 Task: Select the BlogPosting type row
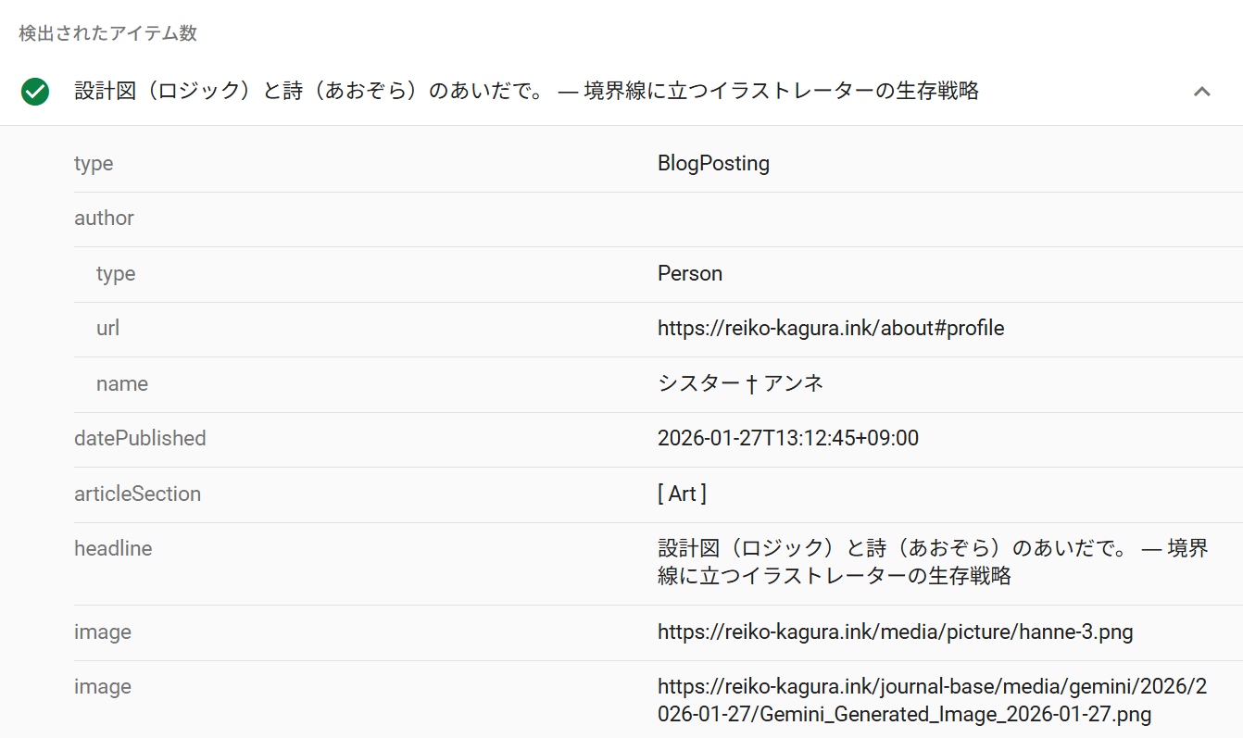point(712,163)
